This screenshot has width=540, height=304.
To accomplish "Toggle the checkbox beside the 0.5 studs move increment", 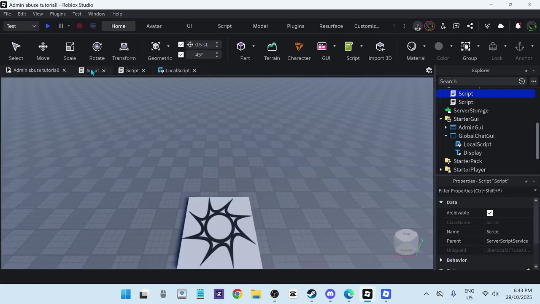I will coord(181,44).
